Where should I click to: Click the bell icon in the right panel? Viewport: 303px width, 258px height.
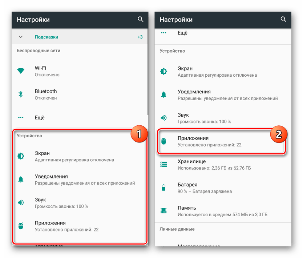(x=164, y=94)
